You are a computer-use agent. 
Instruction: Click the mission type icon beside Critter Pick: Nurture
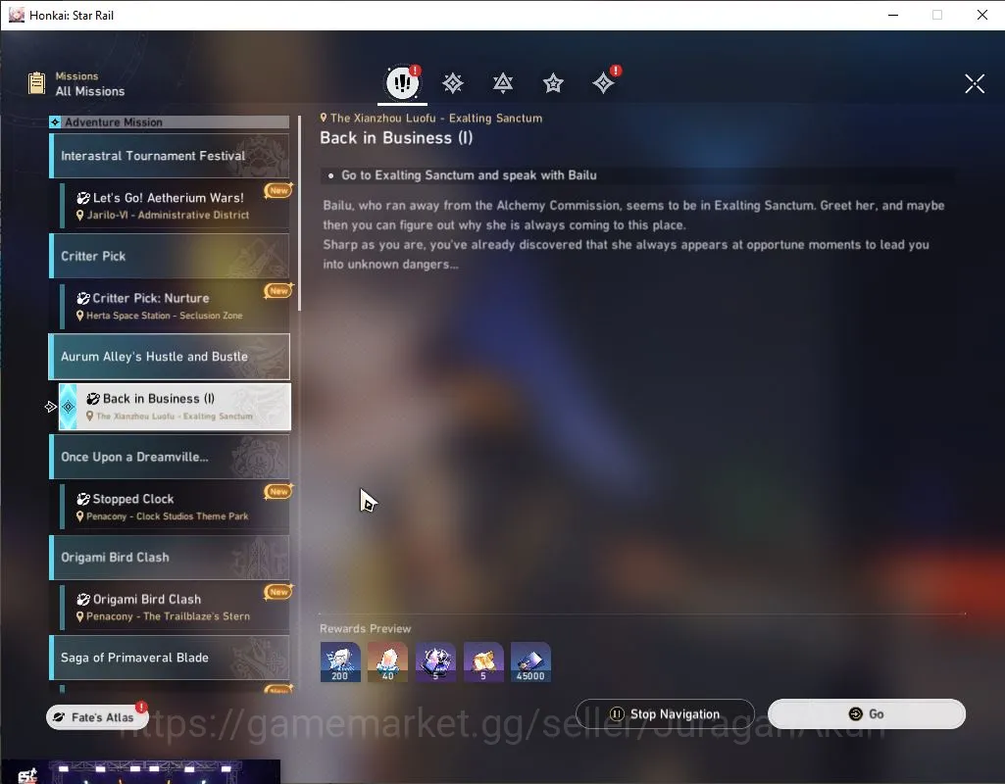[83, 299]
